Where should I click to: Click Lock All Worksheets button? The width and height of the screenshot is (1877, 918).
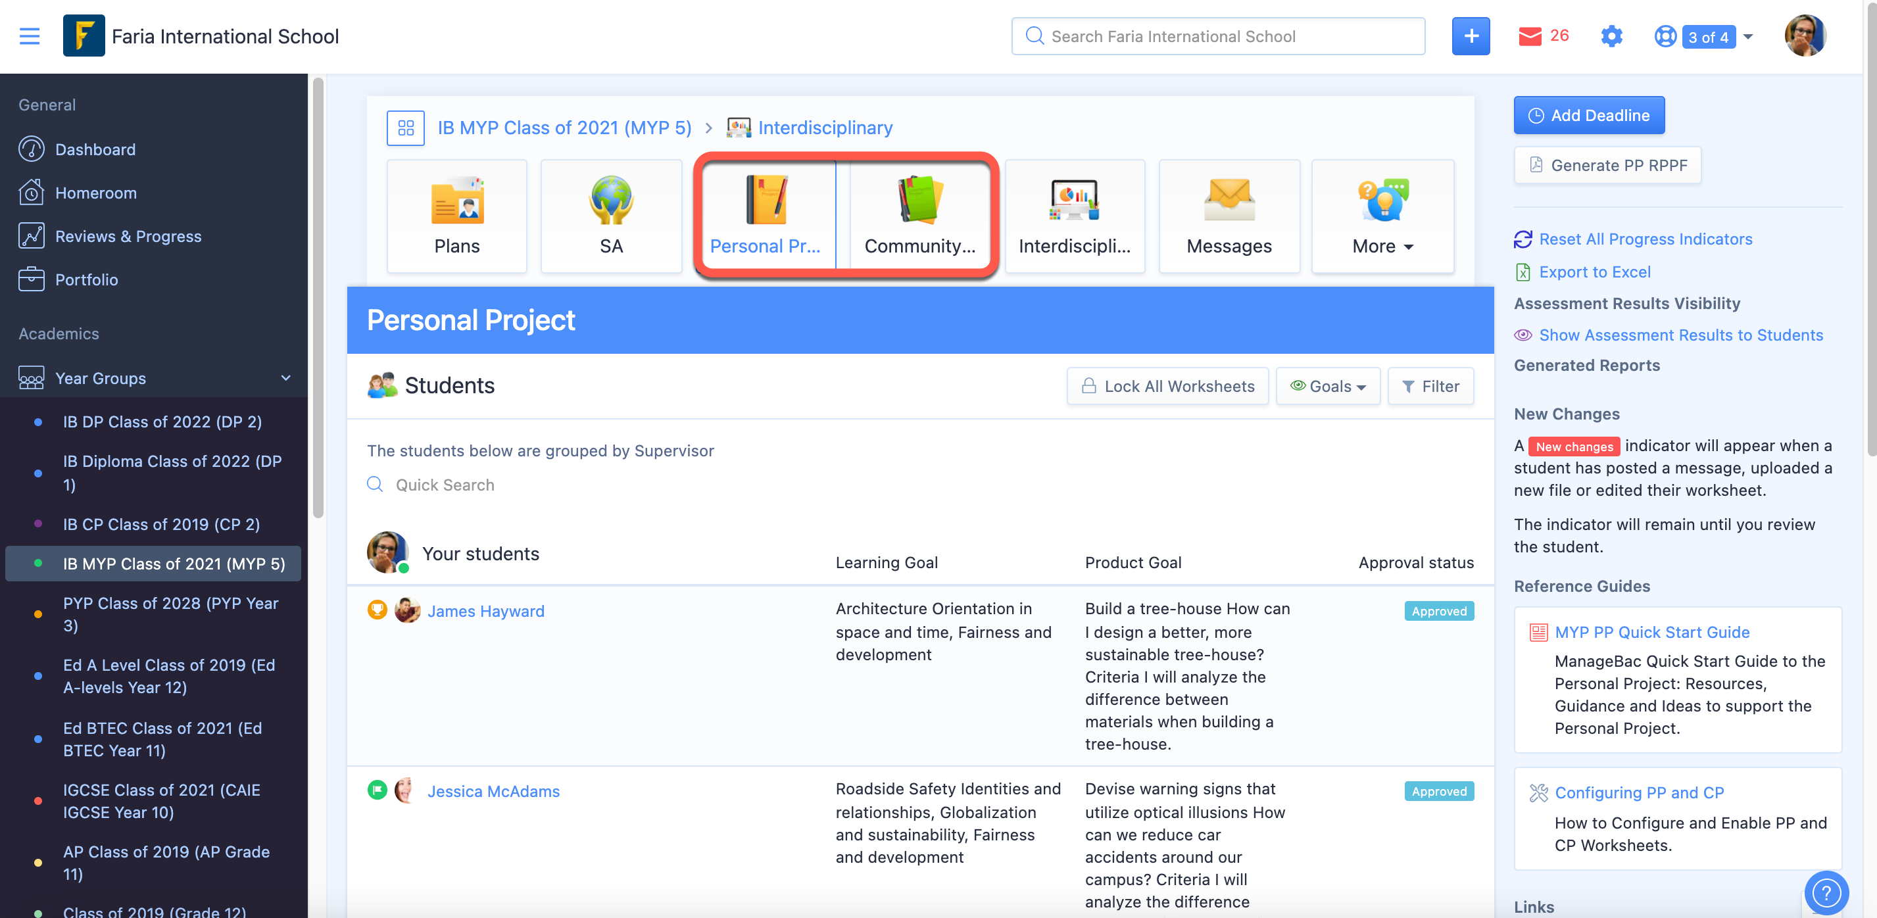click(x=1168, y=386)
